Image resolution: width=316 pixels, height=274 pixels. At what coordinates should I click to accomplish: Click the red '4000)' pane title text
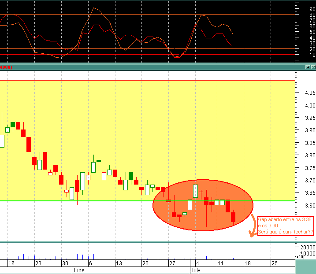6,67
